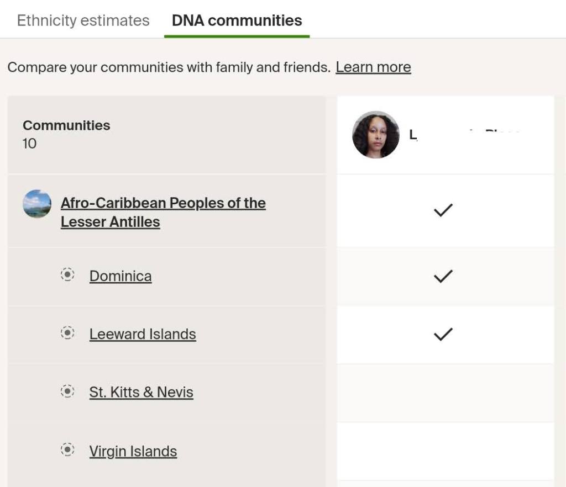Click the empty cell in the St. Kitts & Nevis row
Image resolution: width=566 pixels, height=487 pixels.
pyautogui.click(x=445, y=393)
